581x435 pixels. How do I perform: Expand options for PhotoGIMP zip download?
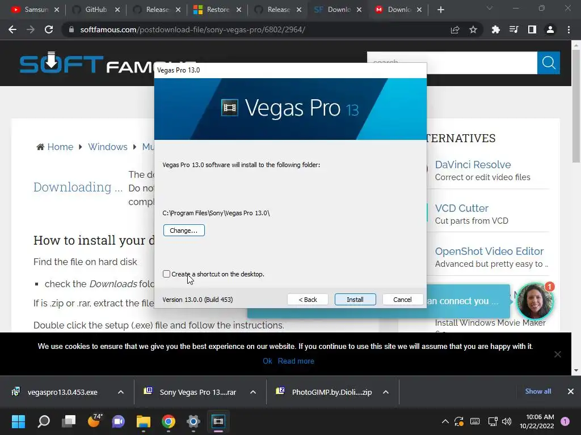(x=386, y=392)
